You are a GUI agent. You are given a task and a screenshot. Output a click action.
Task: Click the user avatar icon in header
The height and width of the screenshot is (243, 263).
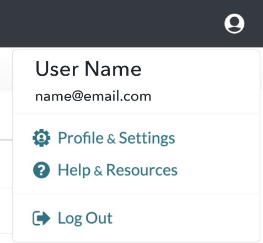tap(234, 24)
